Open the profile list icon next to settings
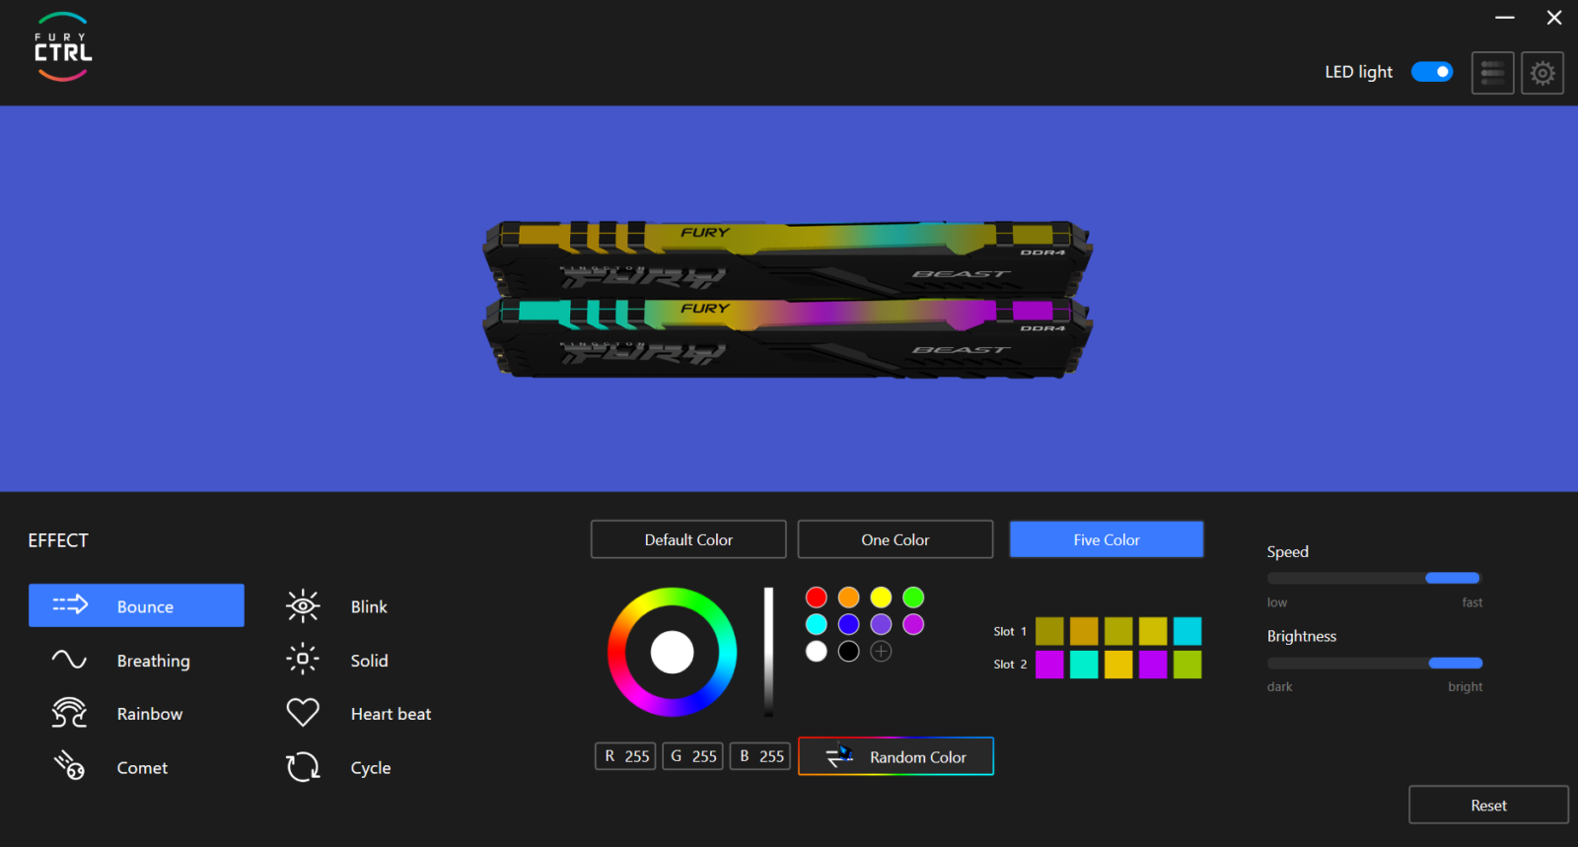Image resolution: width=1578 pixels, height=847 pixels. point(1493,73)
